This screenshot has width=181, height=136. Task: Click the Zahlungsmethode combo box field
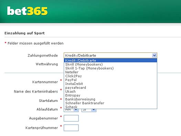[x=110, y=55]
